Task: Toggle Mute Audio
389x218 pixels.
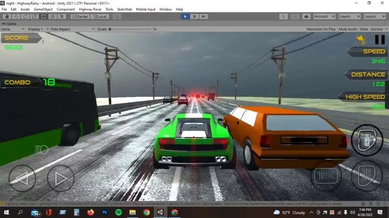Action: click(348, 29)
